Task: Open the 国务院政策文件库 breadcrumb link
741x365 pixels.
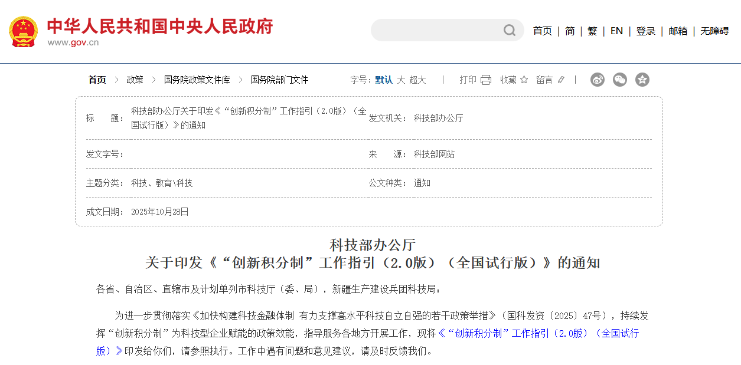Action: point(197,80)
